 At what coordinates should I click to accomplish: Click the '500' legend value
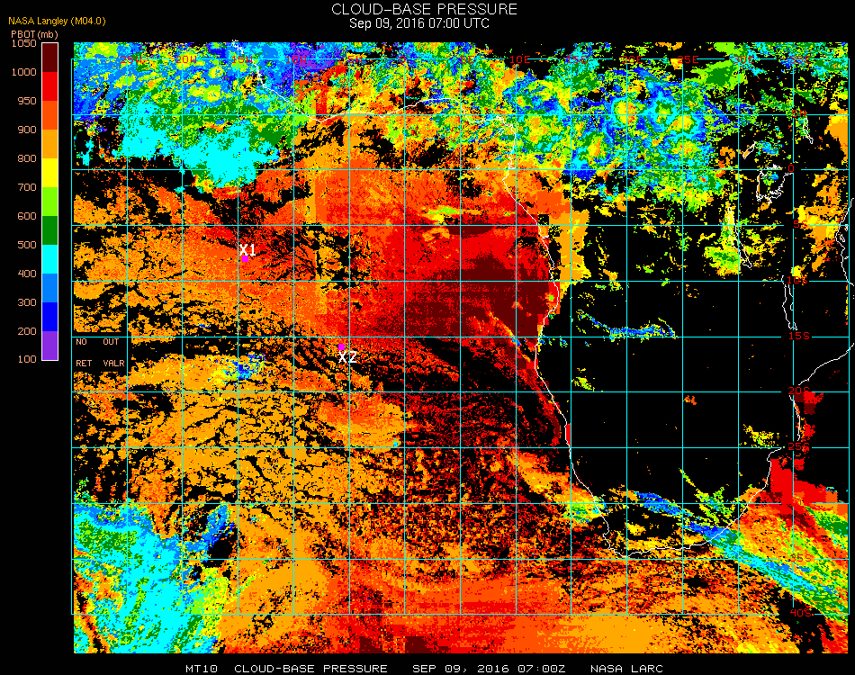(27, 245)
